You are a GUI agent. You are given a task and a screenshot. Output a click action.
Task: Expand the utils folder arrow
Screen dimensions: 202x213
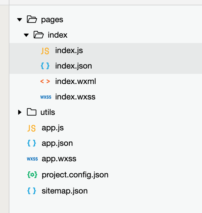(x=20, y=112)
